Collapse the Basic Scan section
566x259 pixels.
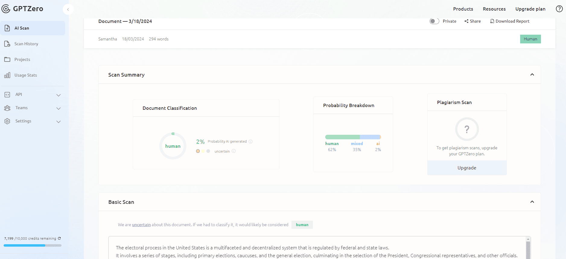532,202
